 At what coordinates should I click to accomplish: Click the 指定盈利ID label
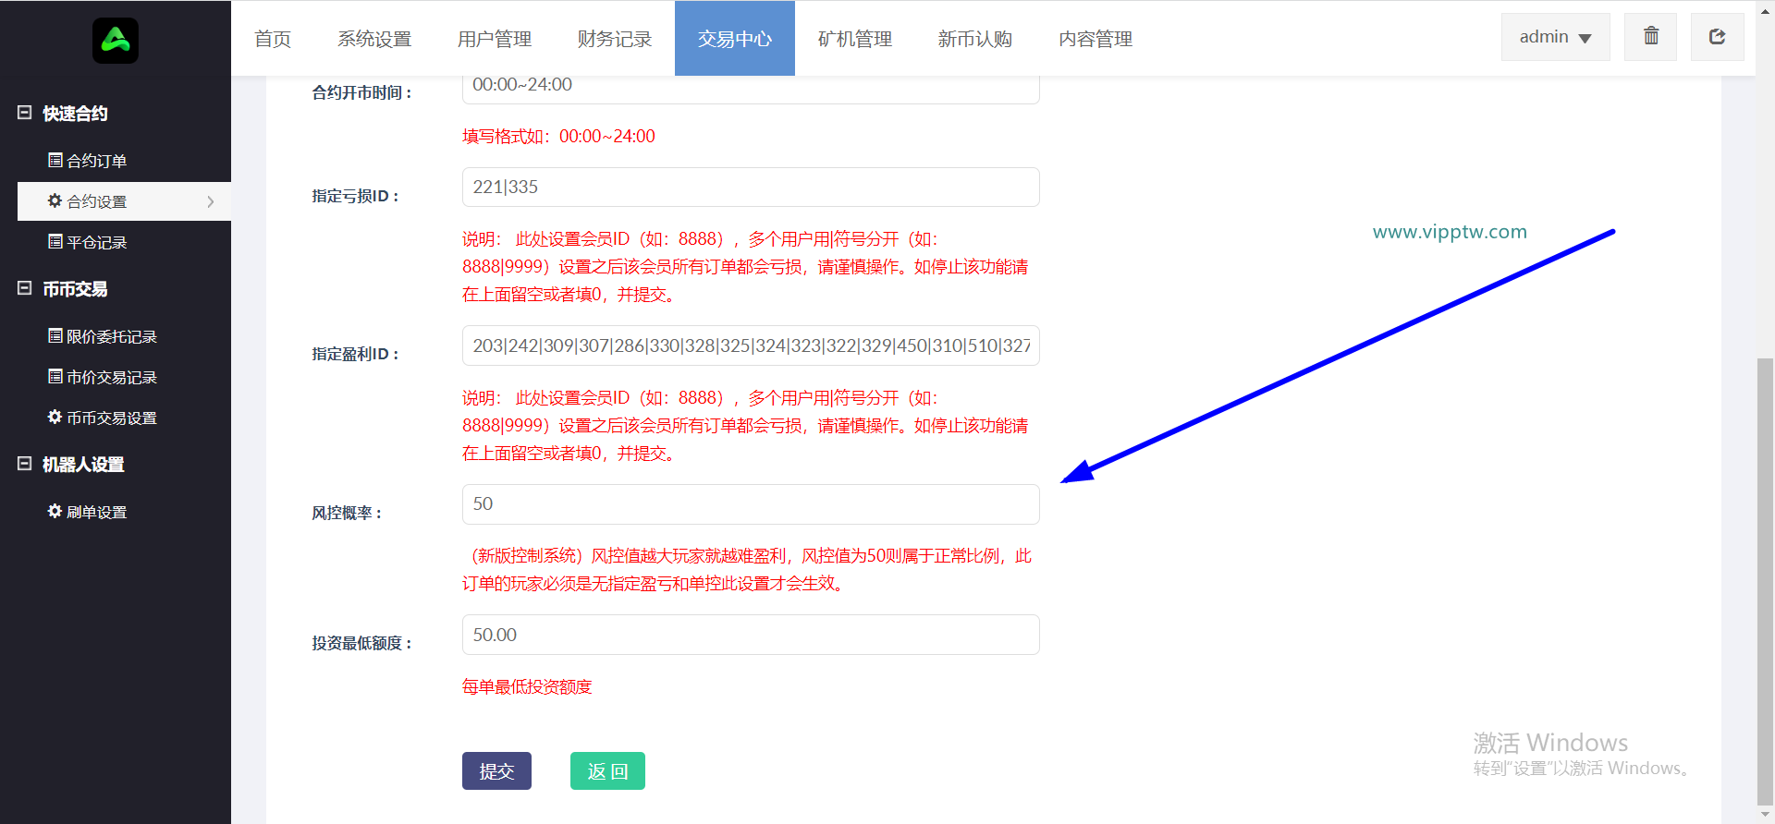tap(355, 354)
